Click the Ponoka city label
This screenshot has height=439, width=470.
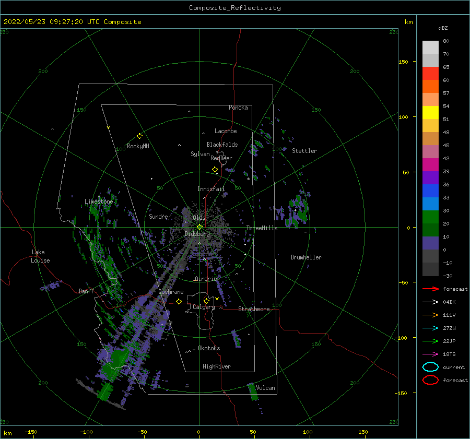coord(238,108)
